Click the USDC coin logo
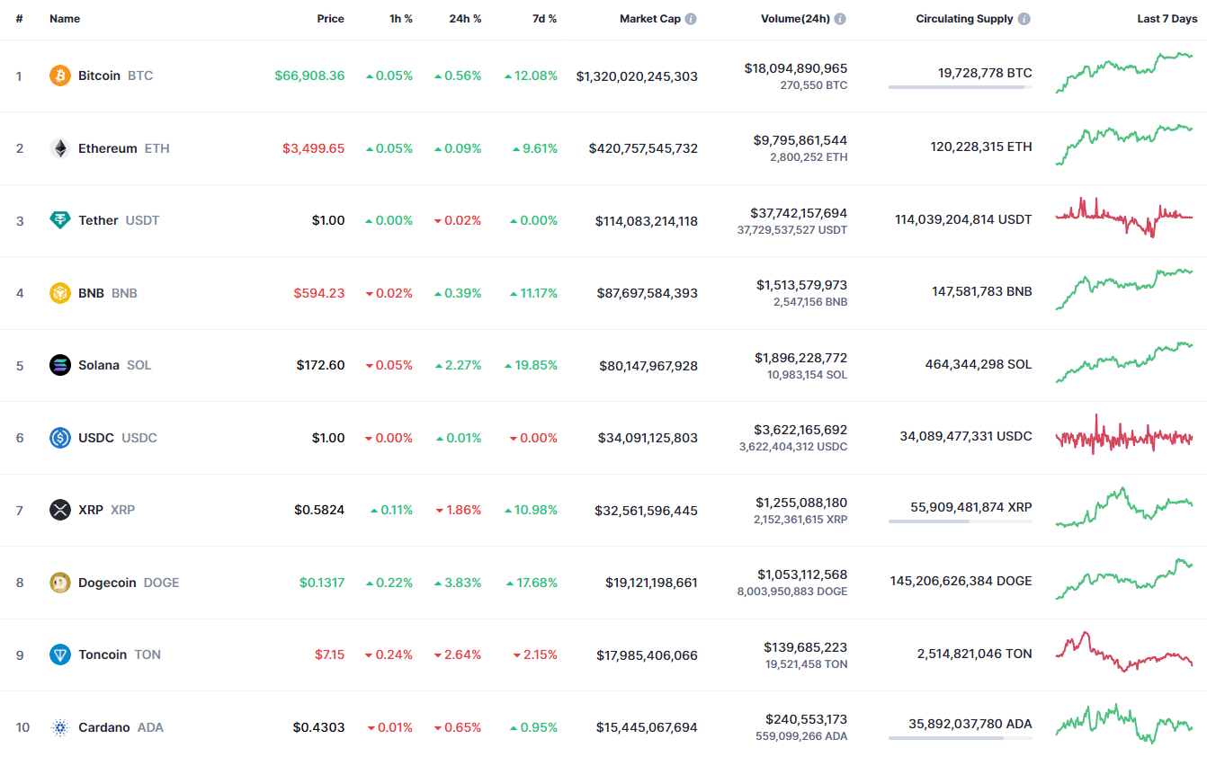This screenshot has height=757, width=1207. pos(59,438)
